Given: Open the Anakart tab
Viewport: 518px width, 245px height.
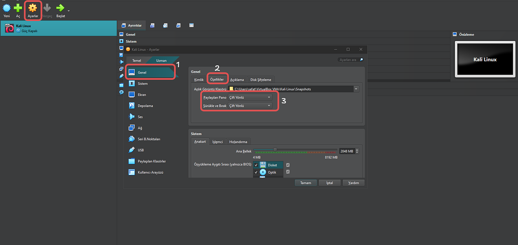Looking at the screenshot, I should 200,142.
